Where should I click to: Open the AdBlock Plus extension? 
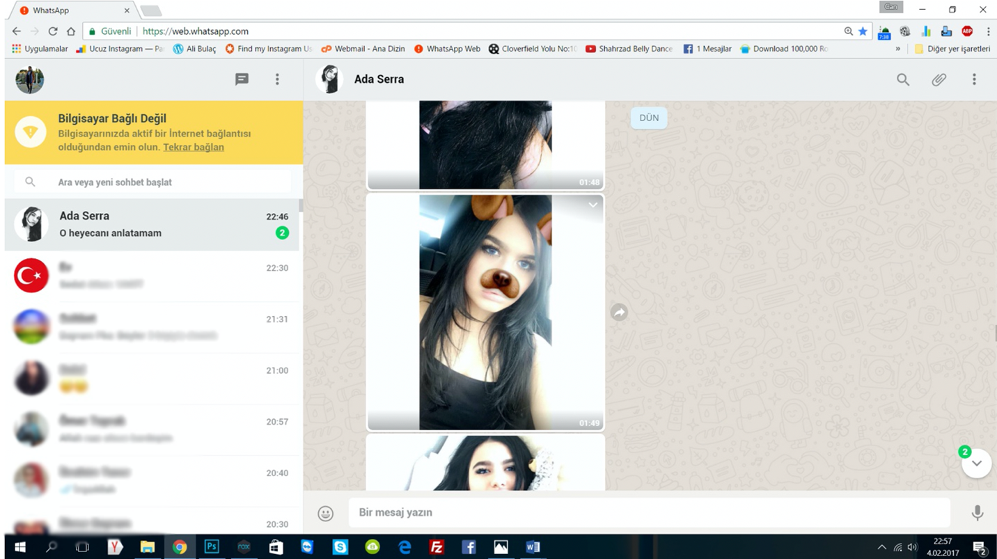(967, 31)
